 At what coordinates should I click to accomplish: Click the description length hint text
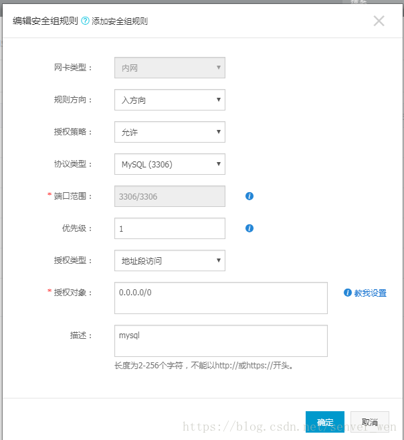coord(204,366)
